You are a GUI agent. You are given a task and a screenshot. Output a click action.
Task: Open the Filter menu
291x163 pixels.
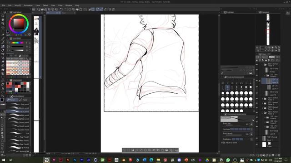click(60, 5)
